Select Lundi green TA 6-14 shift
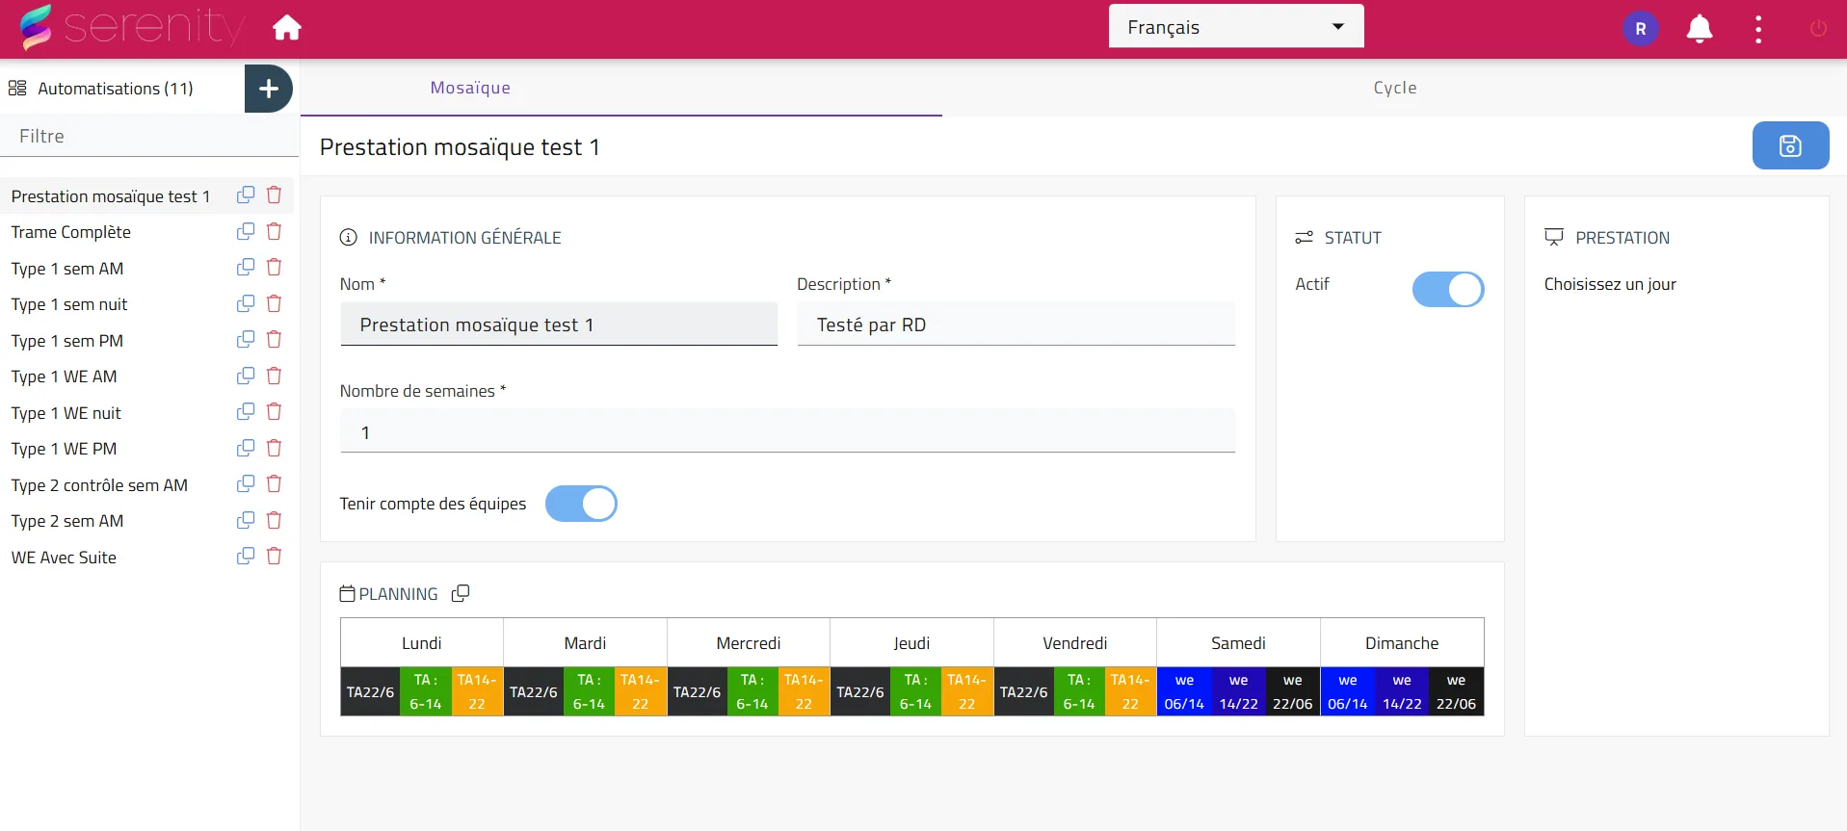The image size is (1847, 831). 425,691
